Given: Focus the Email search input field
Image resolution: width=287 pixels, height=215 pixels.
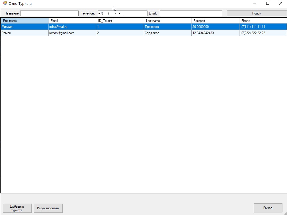Looking at the screenshot, I should pos(191,13).
